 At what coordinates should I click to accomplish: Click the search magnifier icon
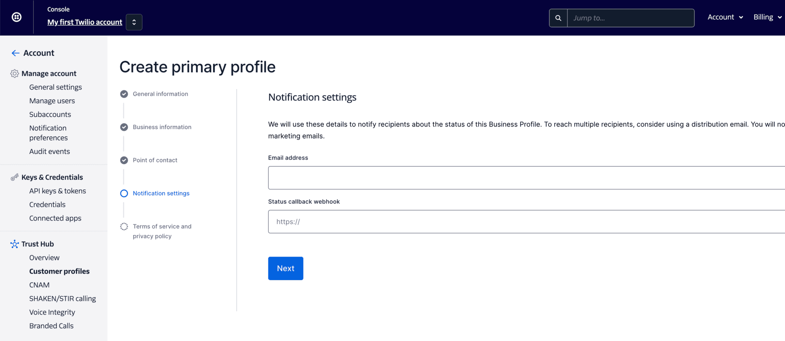[x=558, y=18]
